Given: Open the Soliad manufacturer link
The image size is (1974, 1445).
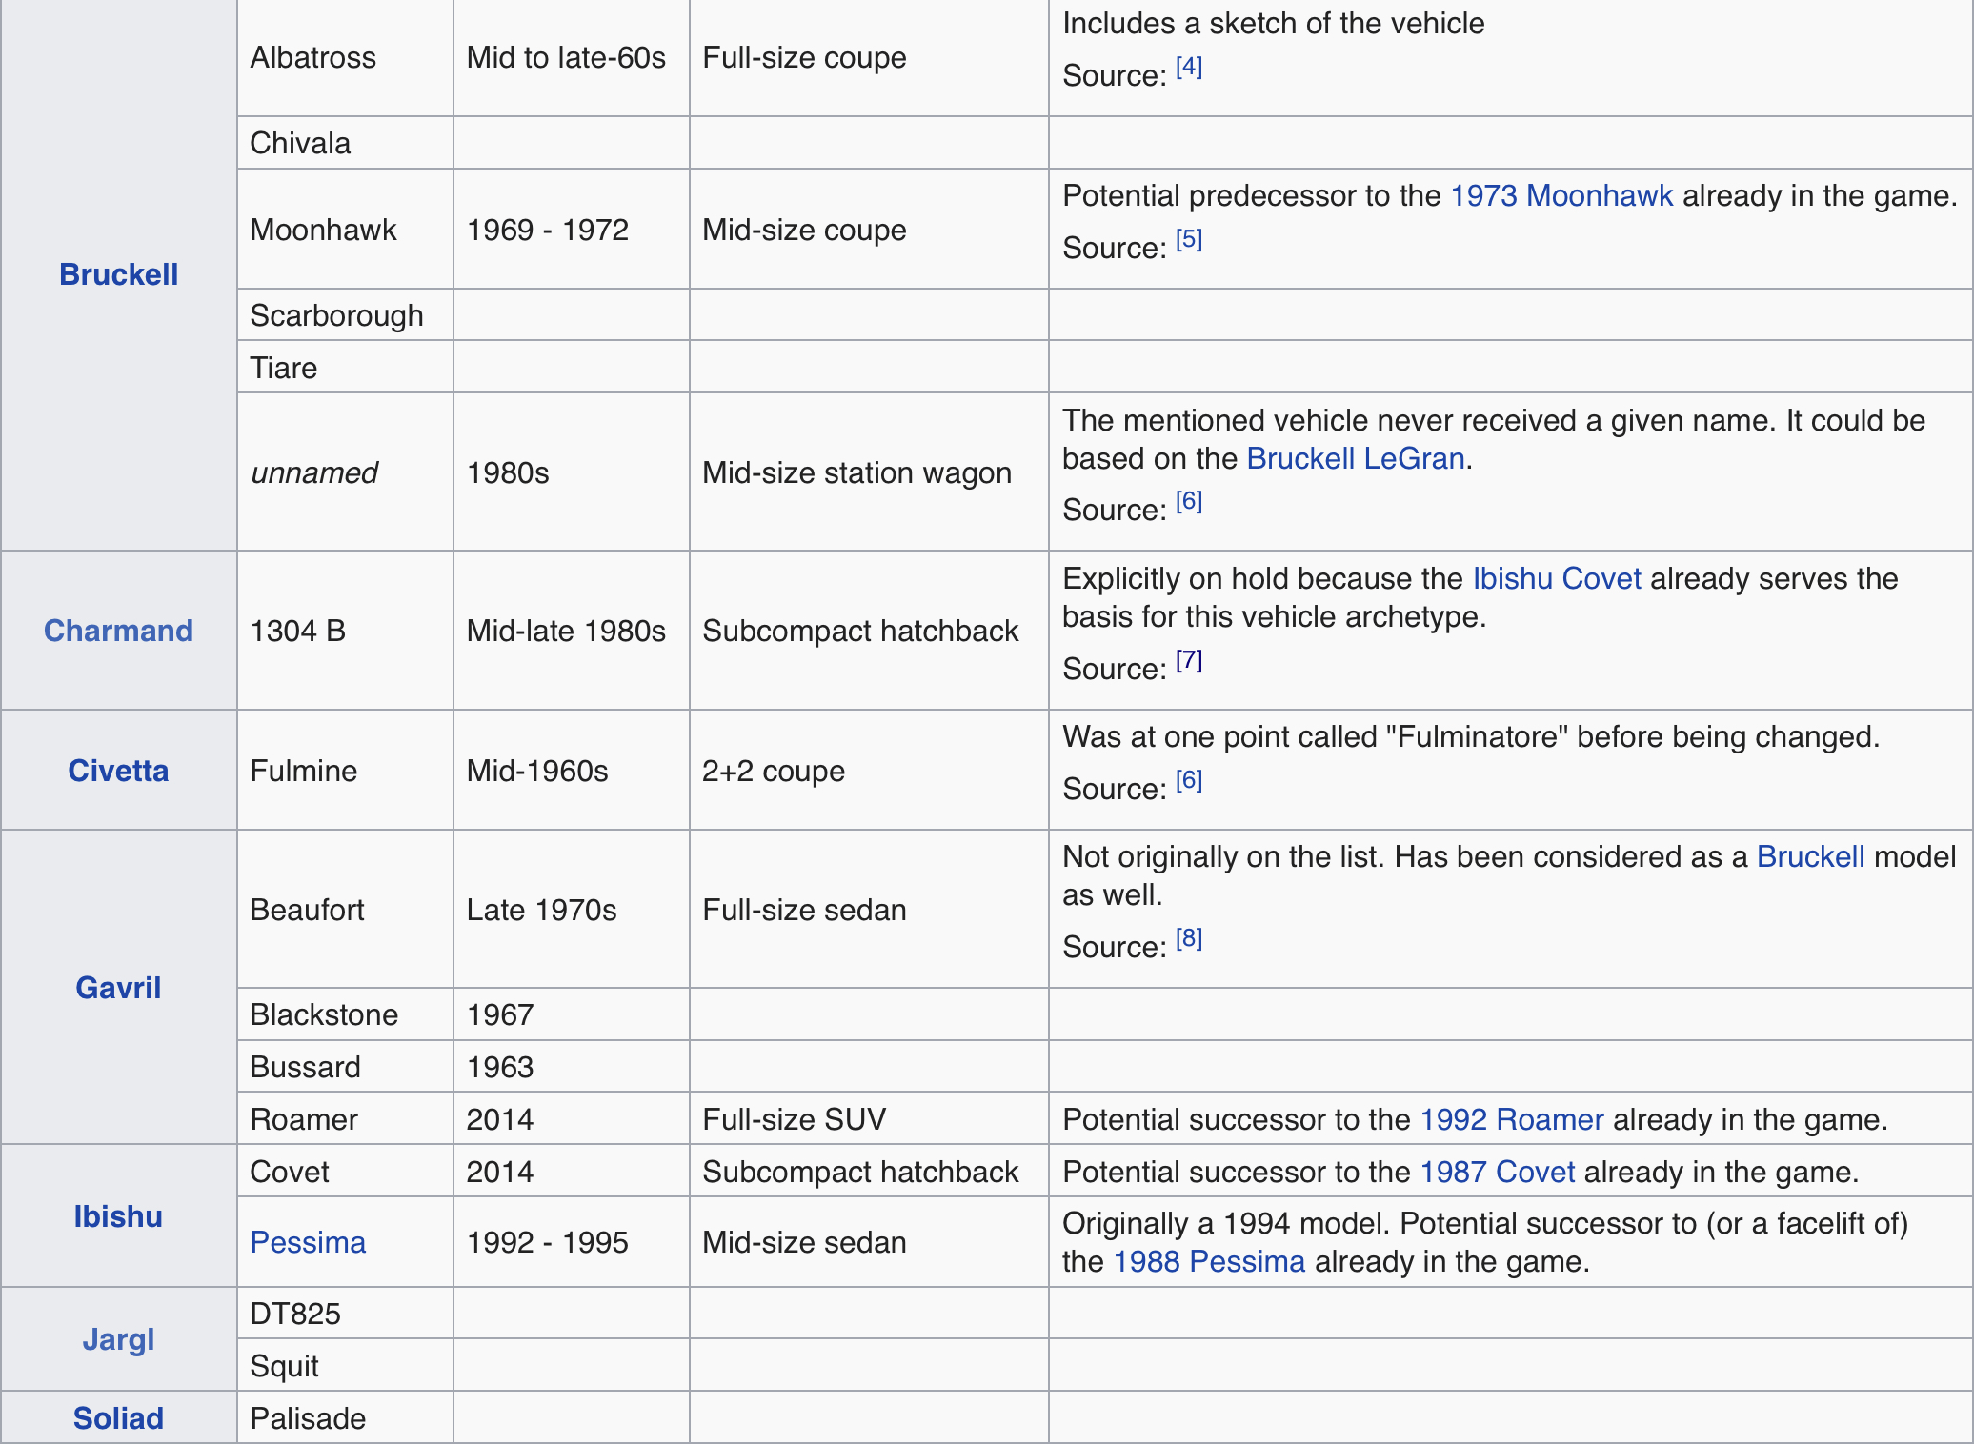Looking at the screenshot, I should coord(118,1418).
